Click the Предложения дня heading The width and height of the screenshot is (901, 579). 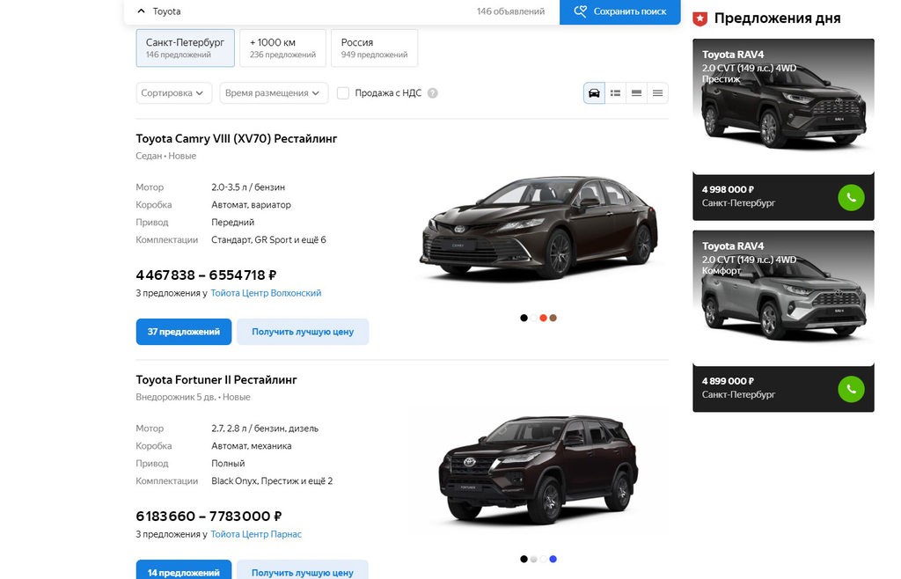(778, 18)
